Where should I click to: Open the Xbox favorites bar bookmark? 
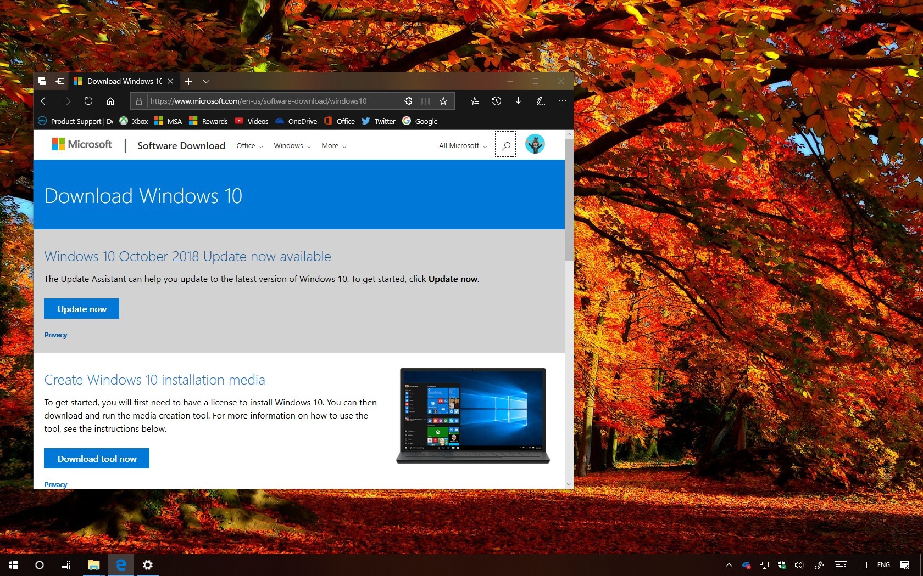point(134,121)
